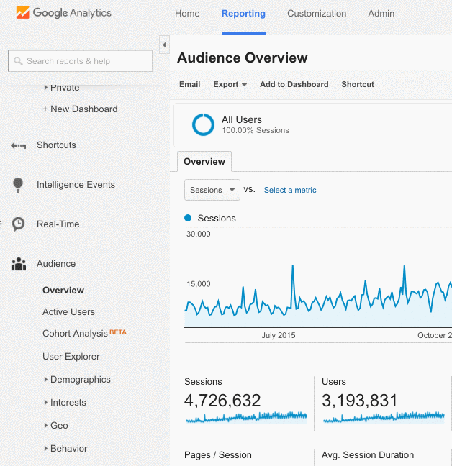Expand the Geo section
This screenshot has height=466, width=452.
(46, 425)
